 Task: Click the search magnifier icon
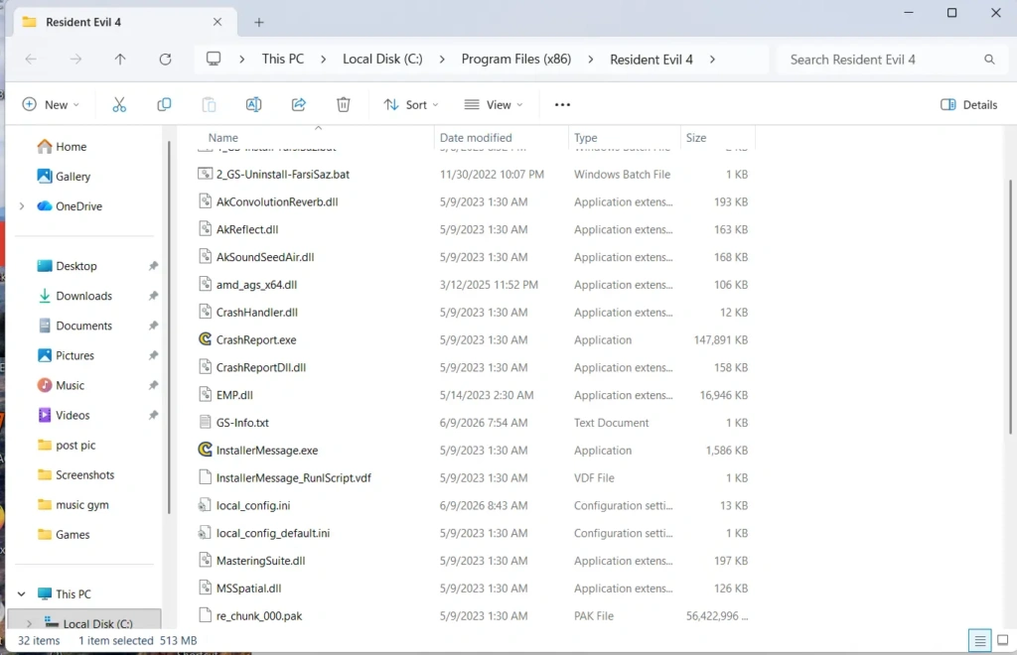(x=989, y=60)
